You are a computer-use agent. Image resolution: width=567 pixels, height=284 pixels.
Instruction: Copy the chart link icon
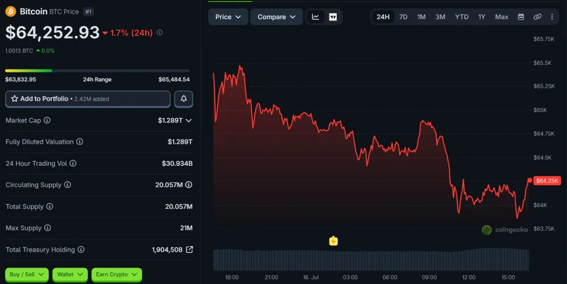pyautogui.click(x=538, y=17)
